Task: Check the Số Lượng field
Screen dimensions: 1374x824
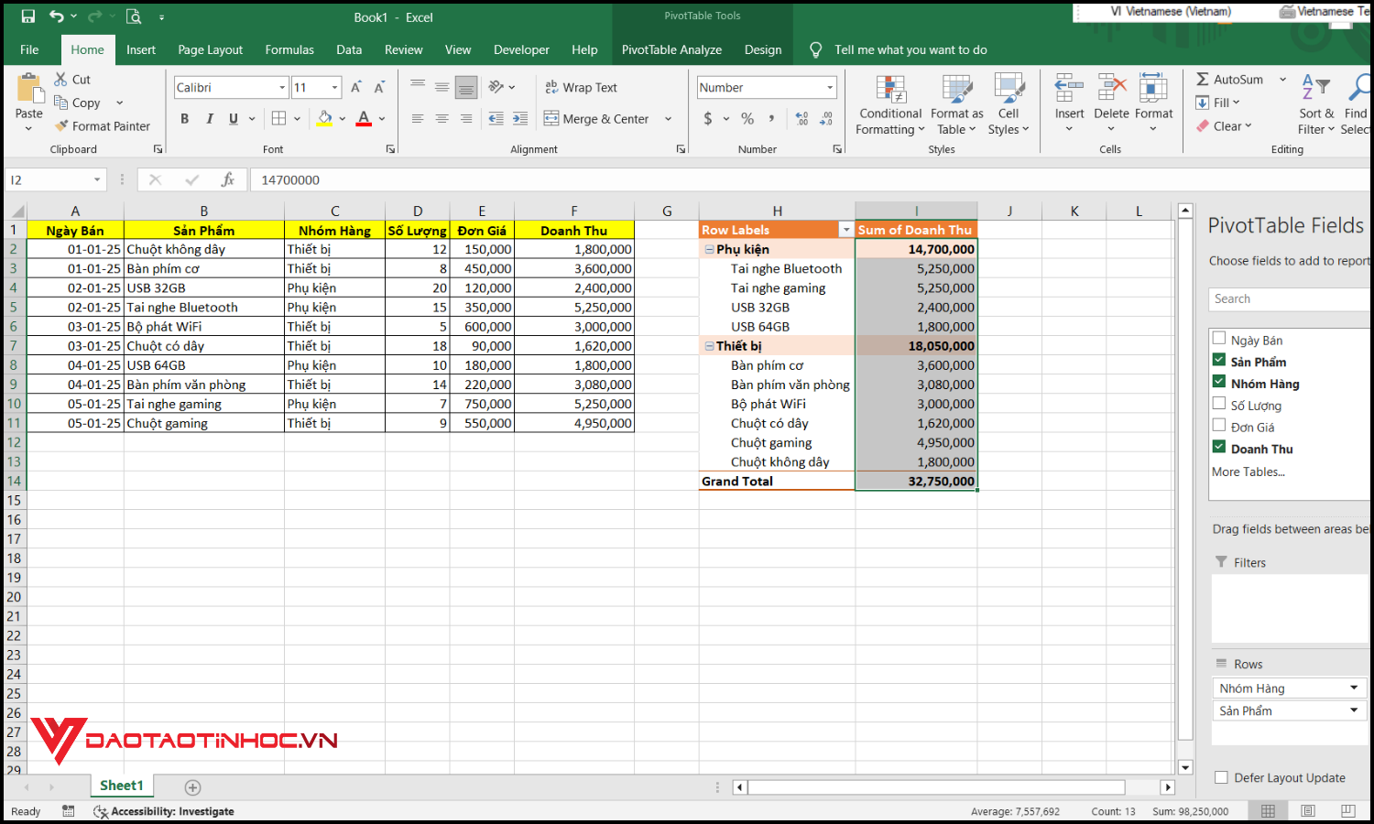Action: [x=1219, y=403]
